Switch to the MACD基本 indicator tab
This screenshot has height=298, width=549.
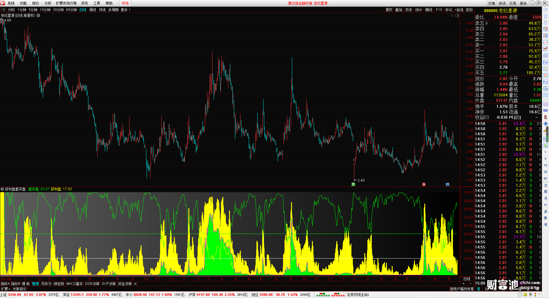(74, 284)
